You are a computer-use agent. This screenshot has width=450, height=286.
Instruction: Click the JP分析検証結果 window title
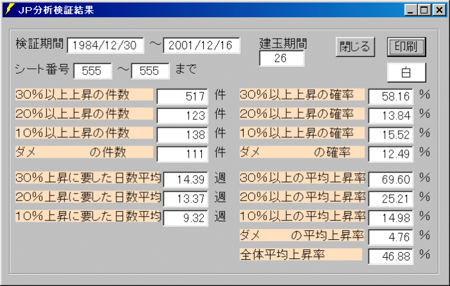coord(56,10)
